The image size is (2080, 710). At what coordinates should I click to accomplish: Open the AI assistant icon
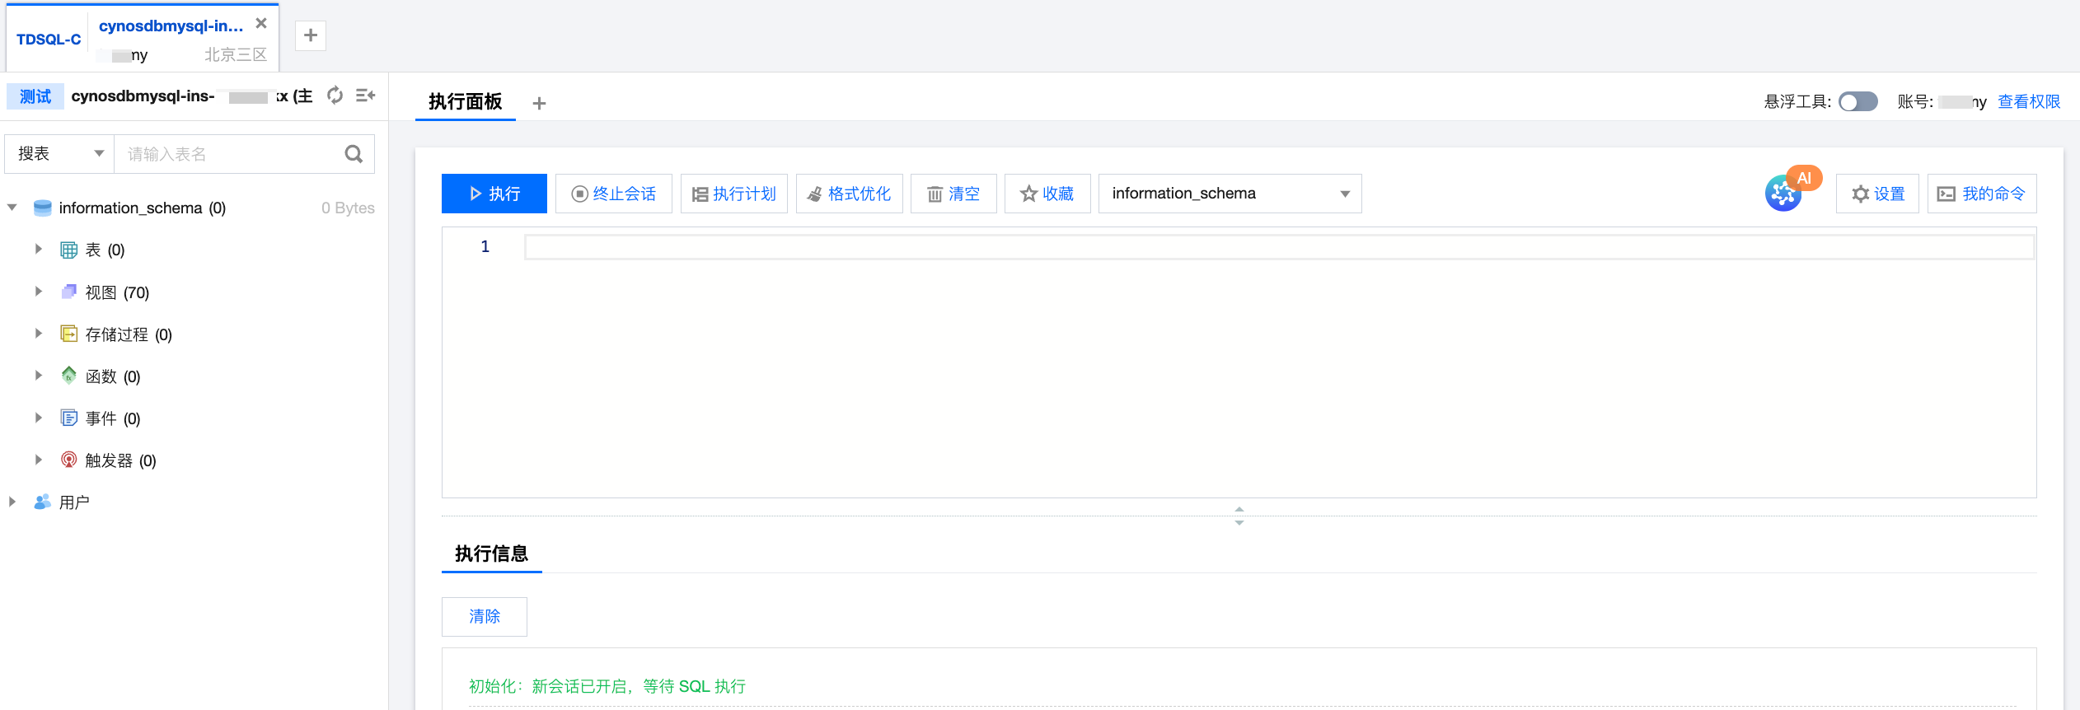pos(1784,194)
